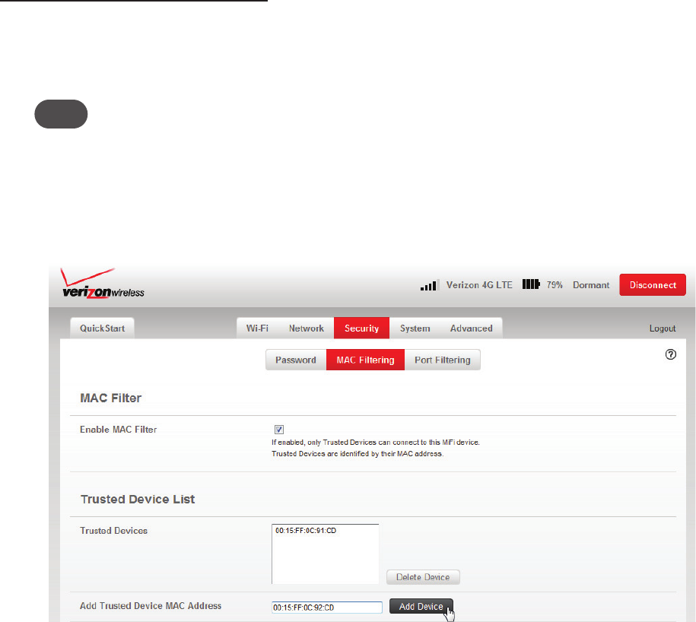This screenshot has width=696, height=622.
Task: Open the QuickStart tab
Action: (102, 328)
